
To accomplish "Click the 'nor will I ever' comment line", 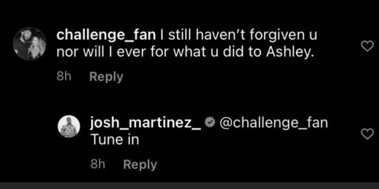I will click(185, 53).
